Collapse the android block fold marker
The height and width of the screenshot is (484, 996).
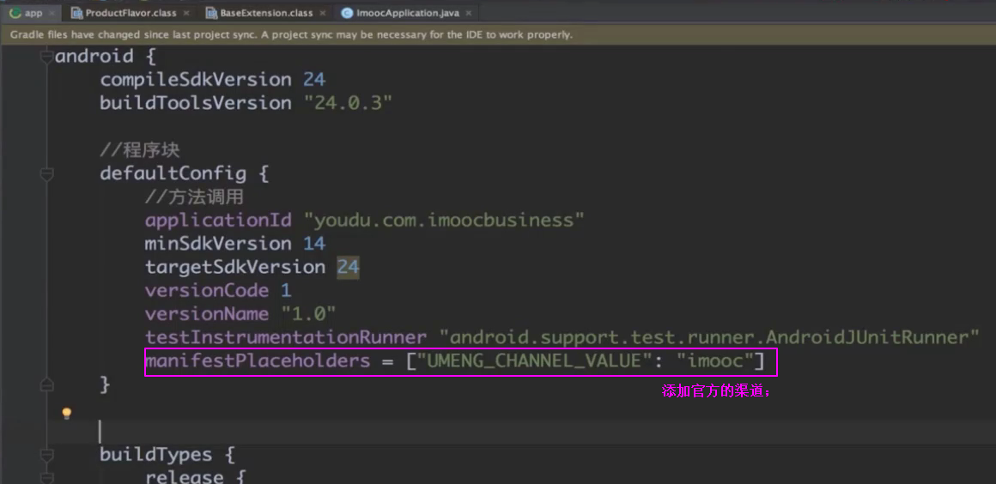pyautogui.click(x=46, y=57)
